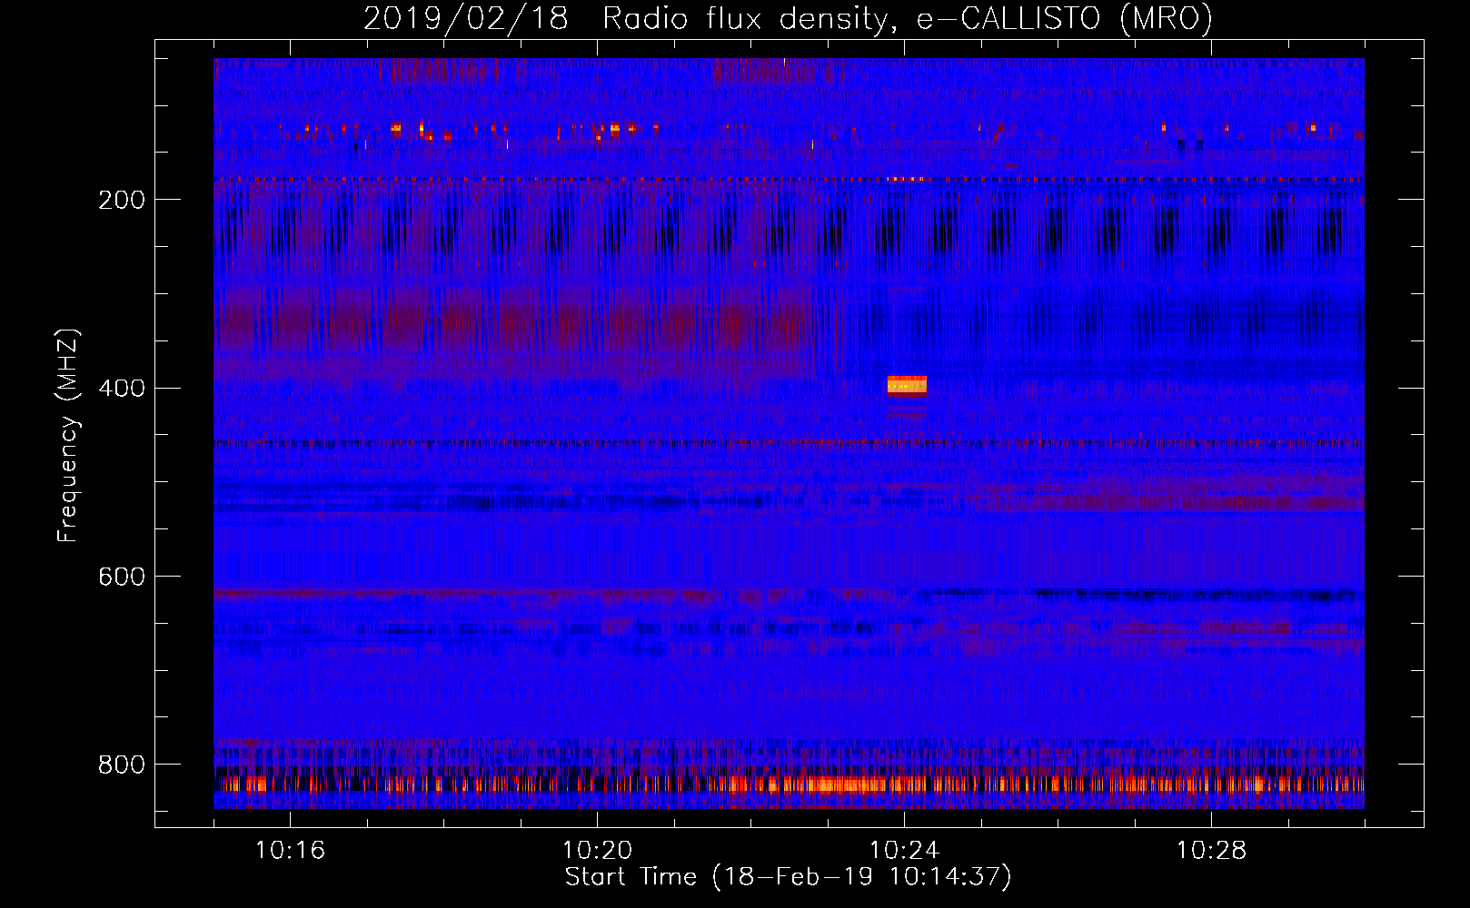Click the 400 frequency tick label
Image resolution: width=1470 pixels, height=908 pixels.
click(x=122, y=389)
